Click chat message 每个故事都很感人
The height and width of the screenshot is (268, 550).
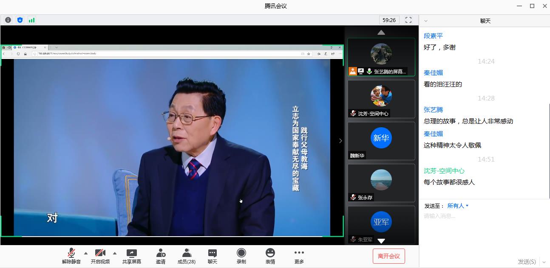[x=449, y=182]
